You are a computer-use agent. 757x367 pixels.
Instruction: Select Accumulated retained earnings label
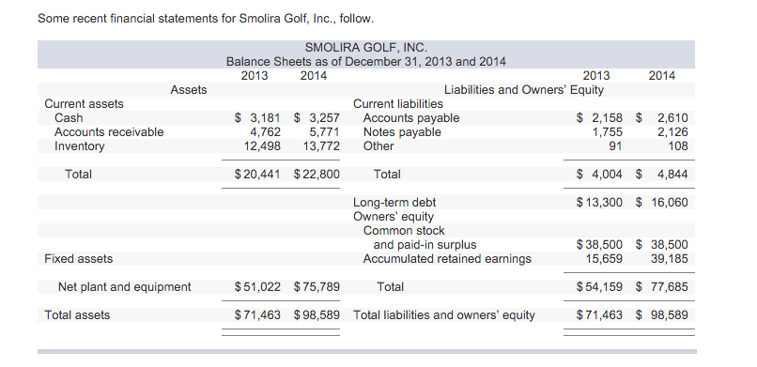tap(447, 259)
